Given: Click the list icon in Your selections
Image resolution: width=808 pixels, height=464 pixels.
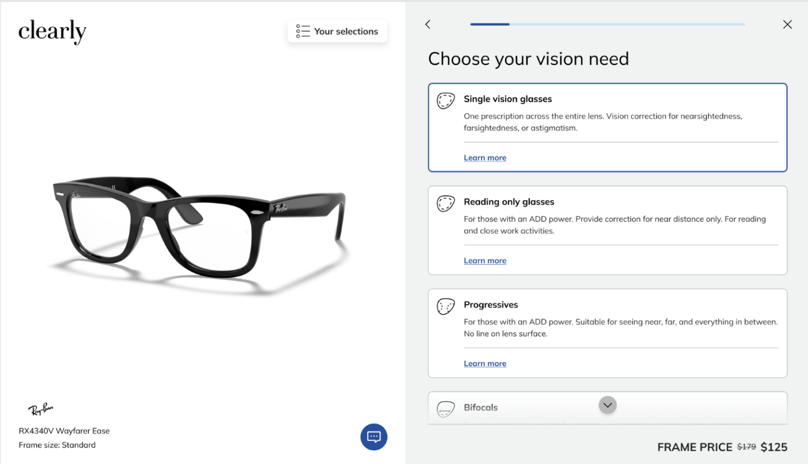Looking at the screenshot, I should click(x=303, y=31).
